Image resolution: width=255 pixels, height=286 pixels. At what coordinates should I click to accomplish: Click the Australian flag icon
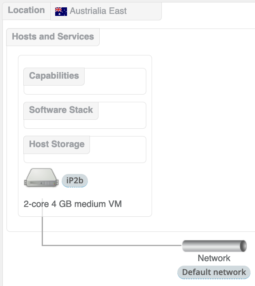click(x=61, y=11)
